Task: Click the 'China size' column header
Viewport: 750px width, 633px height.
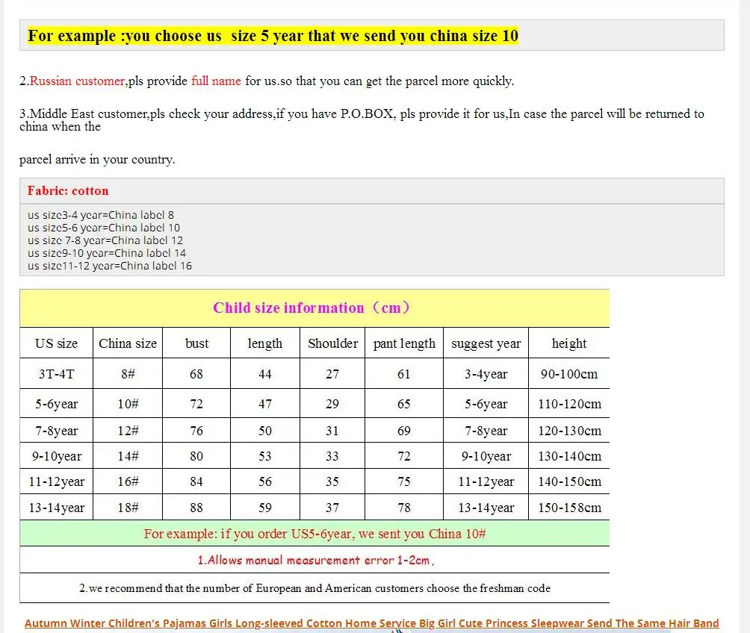Action: point(128,343)
